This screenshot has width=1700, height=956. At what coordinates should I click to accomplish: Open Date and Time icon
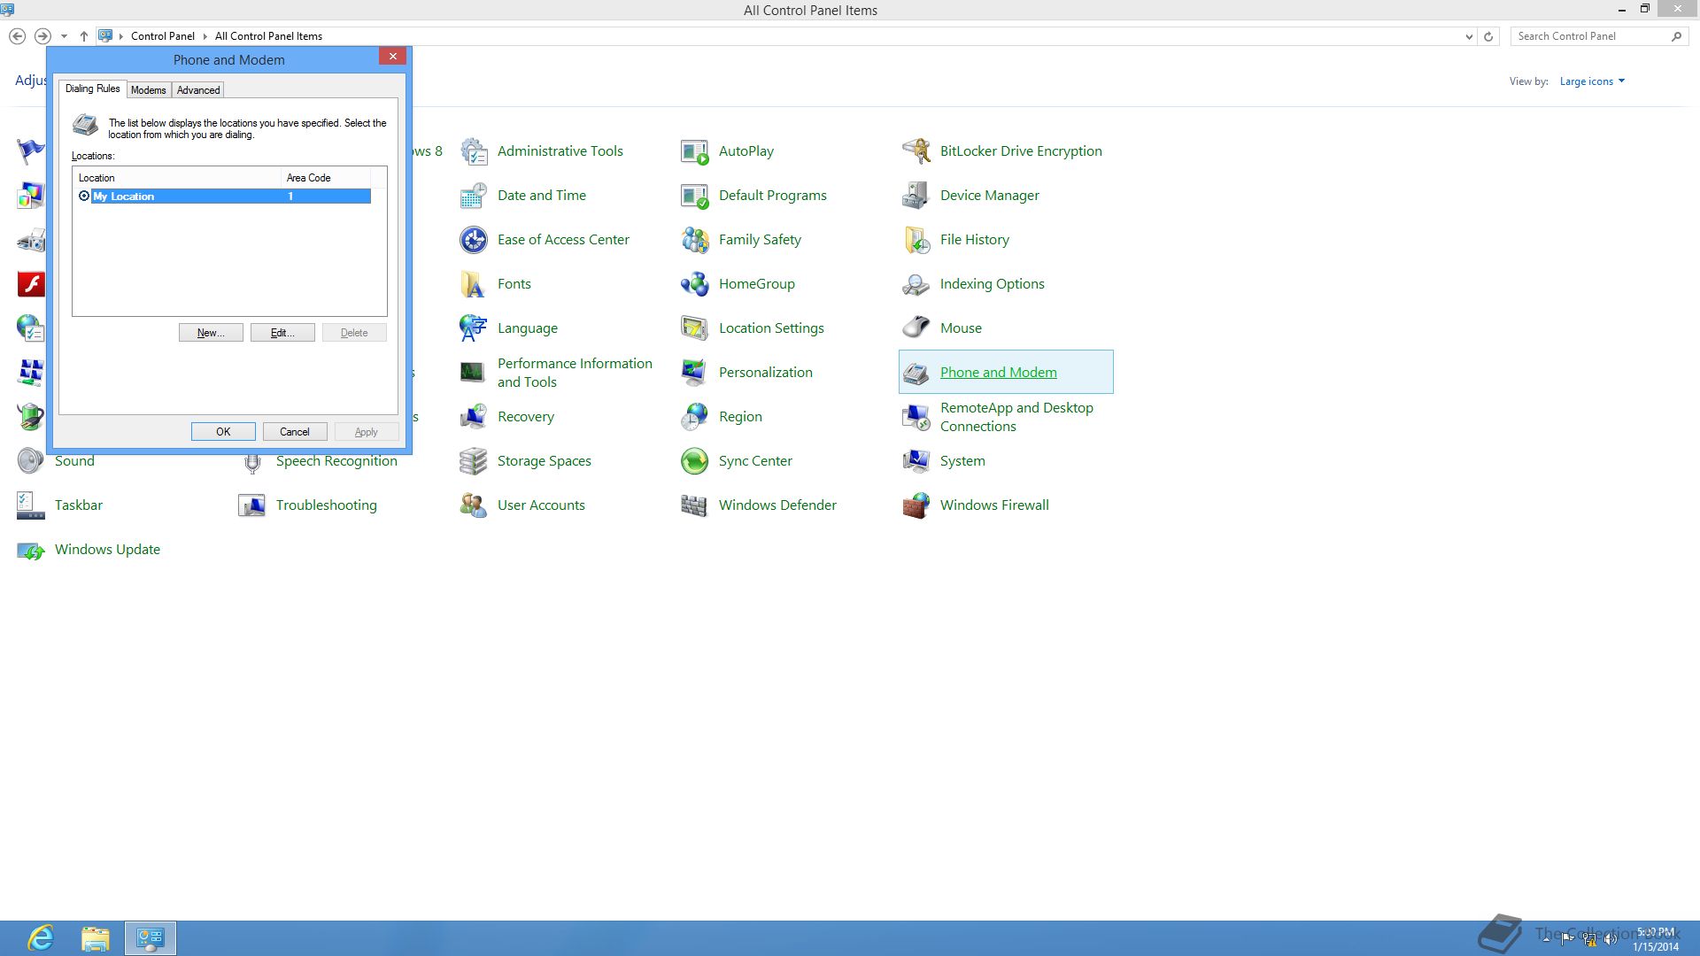click(474, 196)
